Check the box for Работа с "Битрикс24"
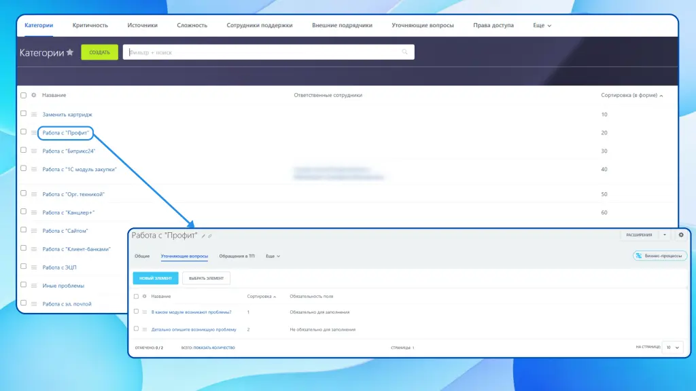 [x=24, y=150]
